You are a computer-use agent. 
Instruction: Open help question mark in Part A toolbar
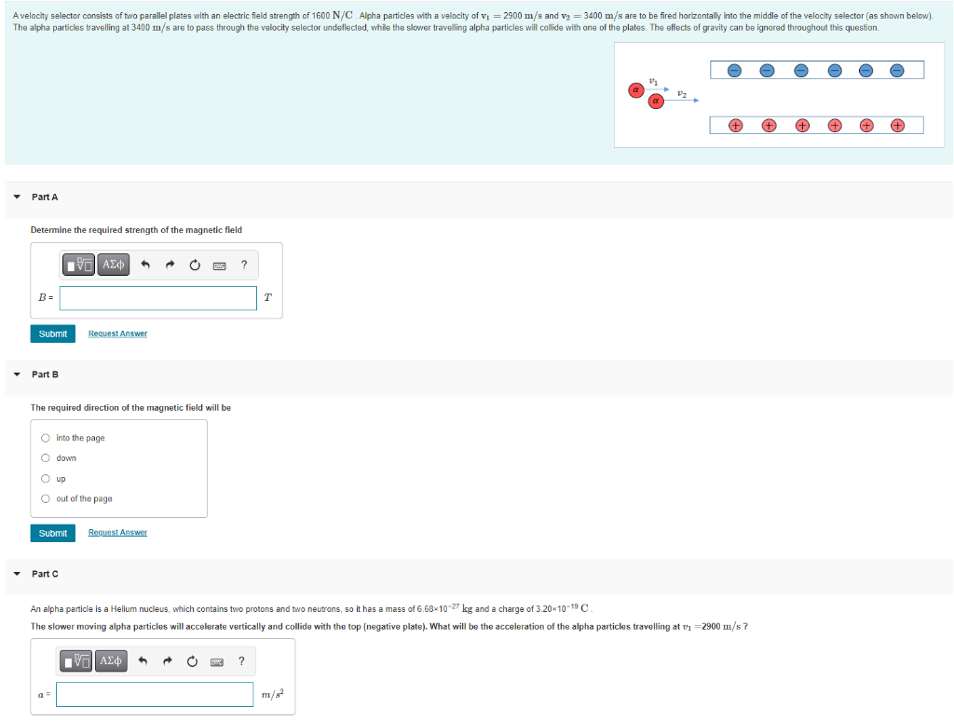244,265
